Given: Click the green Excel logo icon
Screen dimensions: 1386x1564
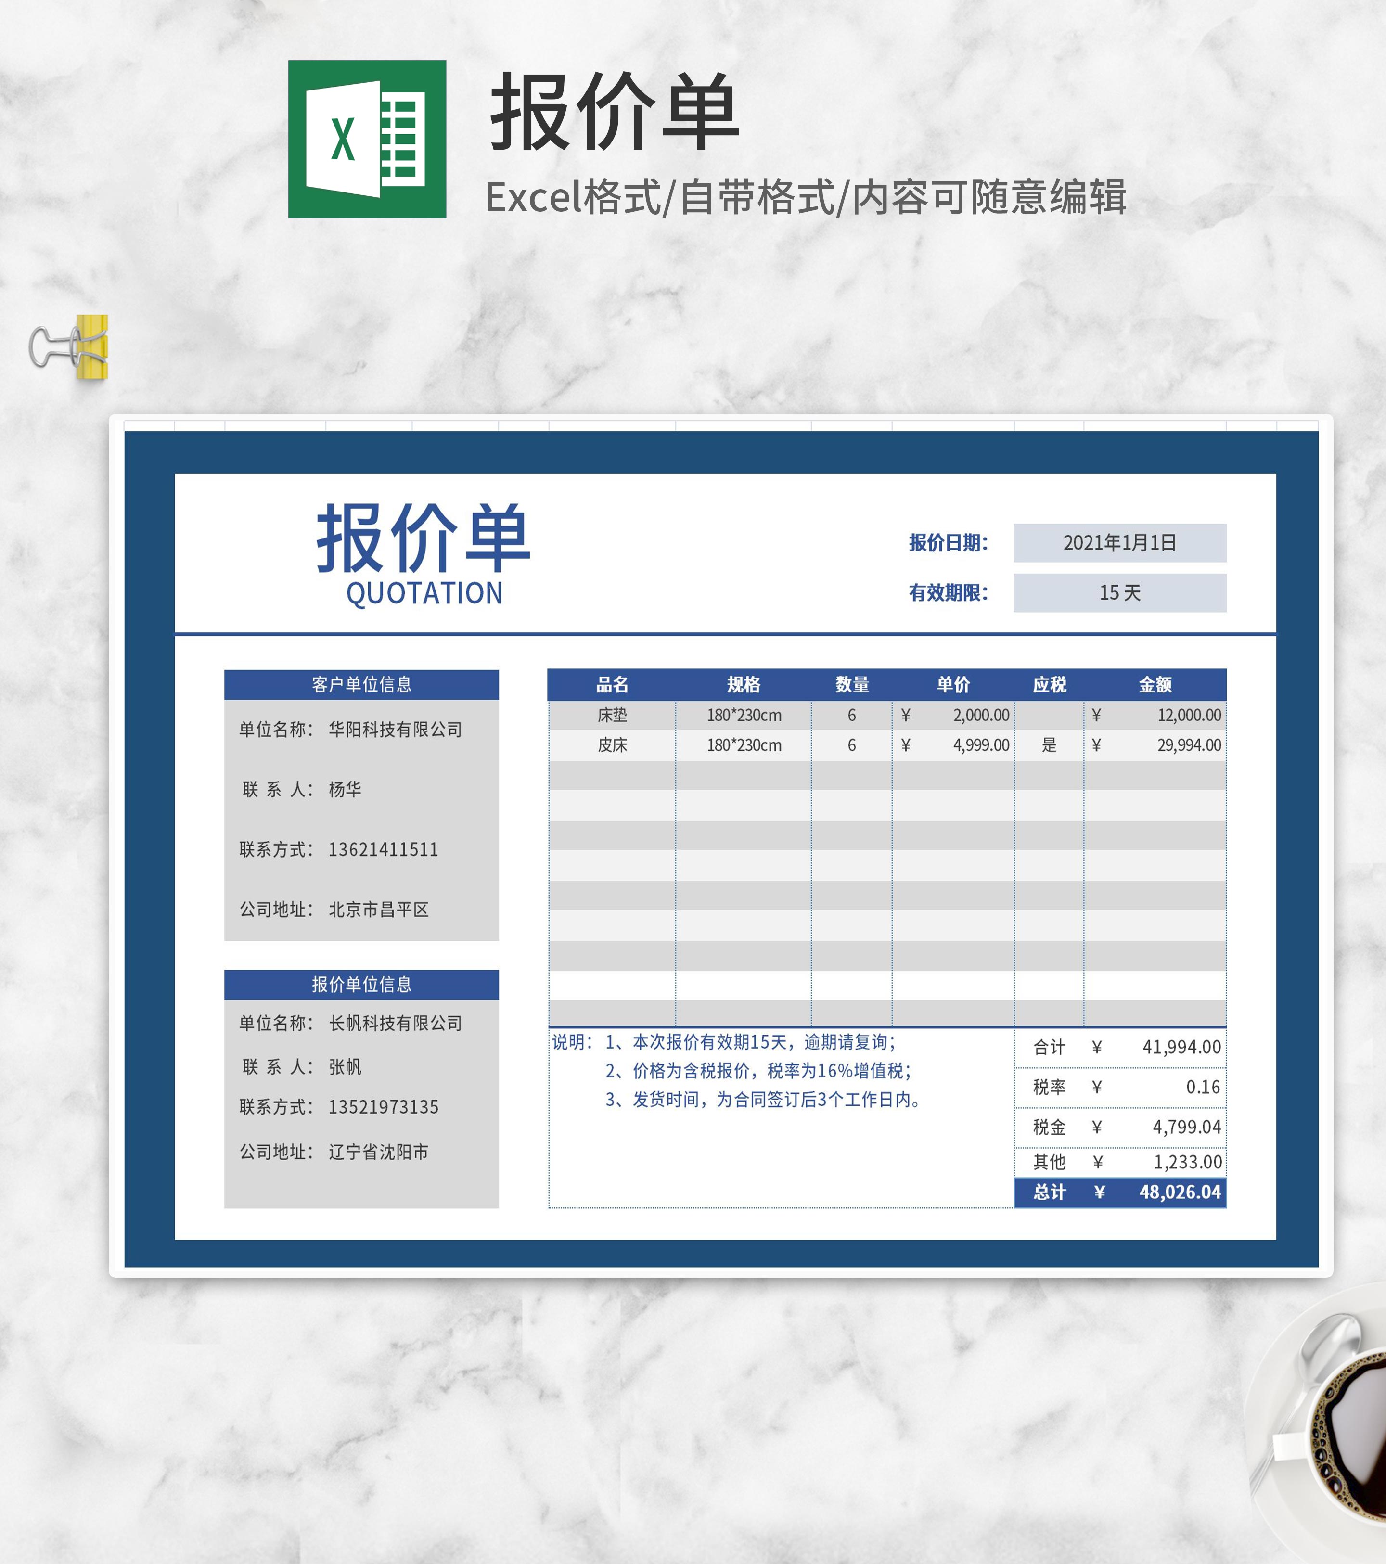Looking at the screenshot, I should [367, 139].
